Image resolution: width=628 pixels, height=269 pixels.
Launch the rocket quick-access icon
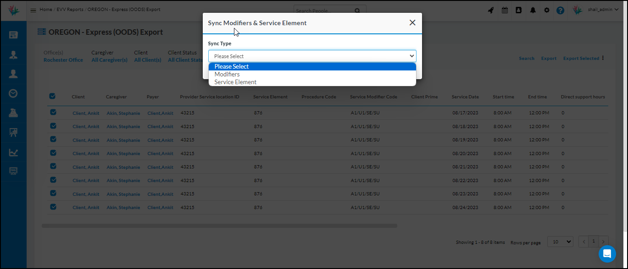click(x=490, y=10)
